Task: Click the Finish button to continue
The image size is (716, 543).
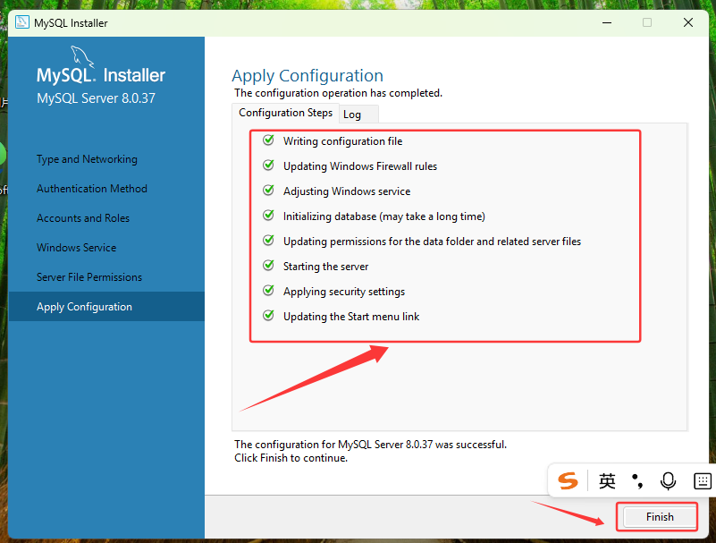Action: point(657,516)
